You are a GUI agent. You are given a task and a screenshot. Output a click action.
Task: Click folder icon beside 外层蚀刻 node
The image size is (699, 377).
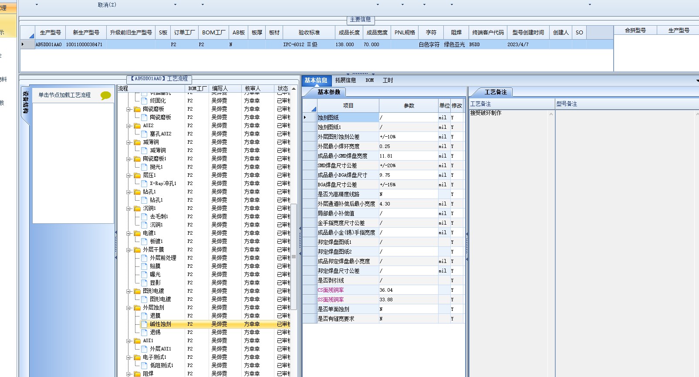[x=138, y=308]
